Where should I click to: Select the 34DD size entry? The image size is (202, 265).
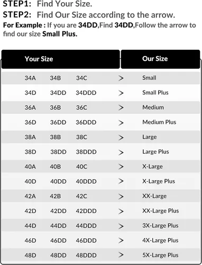58,93
